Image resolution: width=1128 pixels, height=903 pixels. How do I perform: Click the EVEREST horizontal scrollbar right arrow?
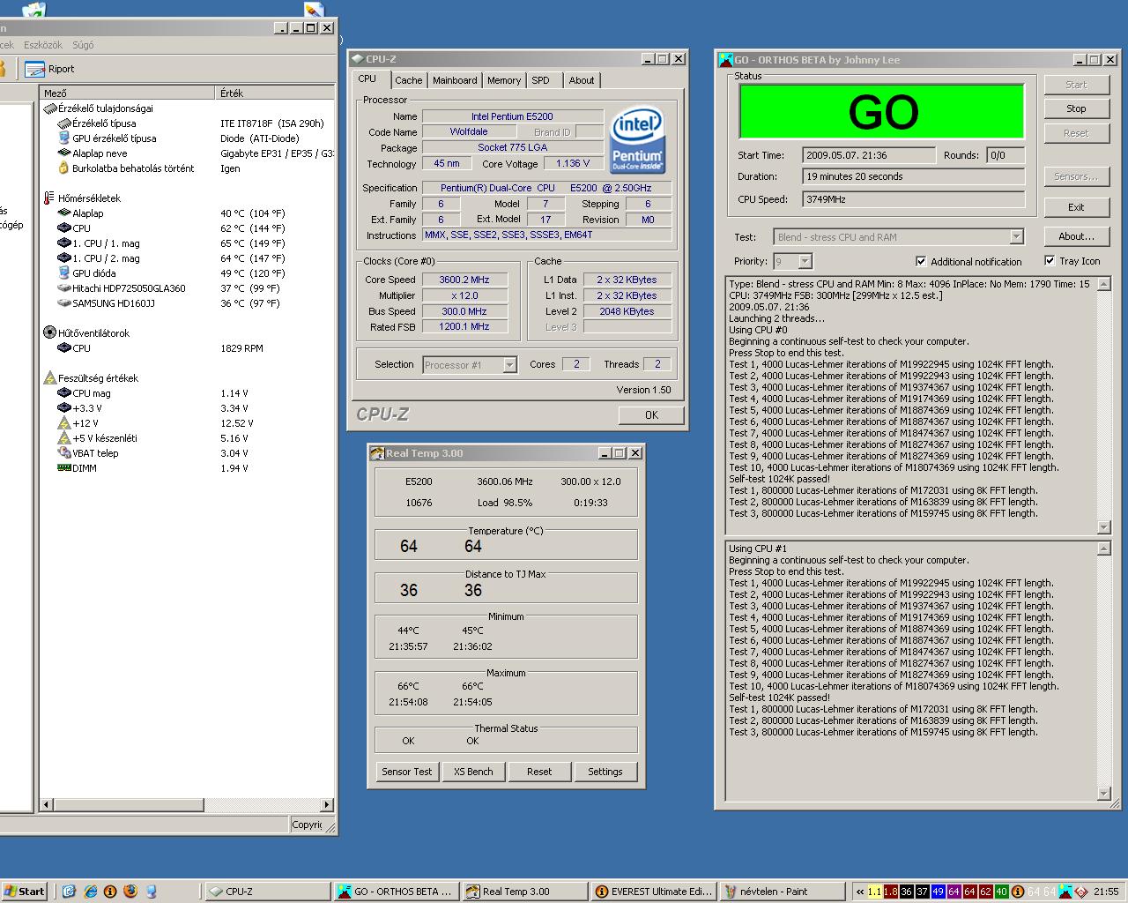[x=327, y=804]
